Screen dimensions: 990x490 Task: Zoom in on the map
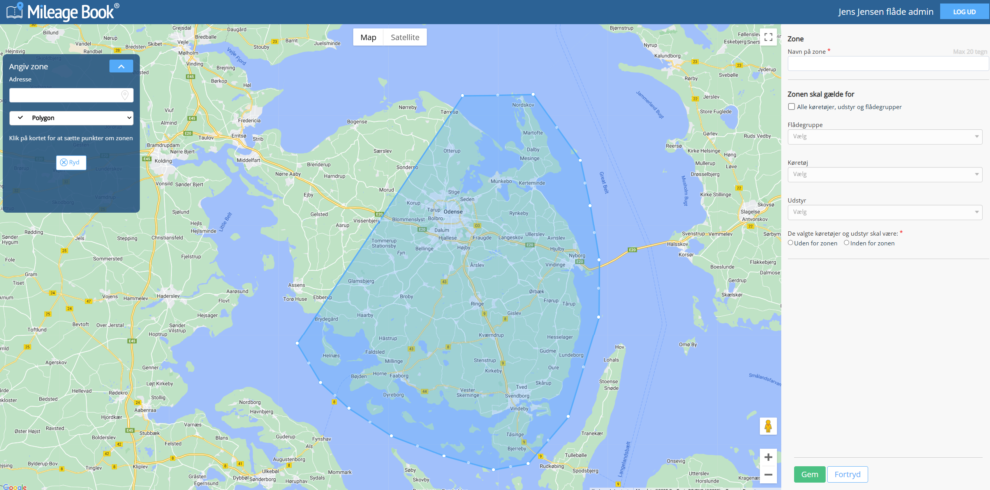[768, 457]
